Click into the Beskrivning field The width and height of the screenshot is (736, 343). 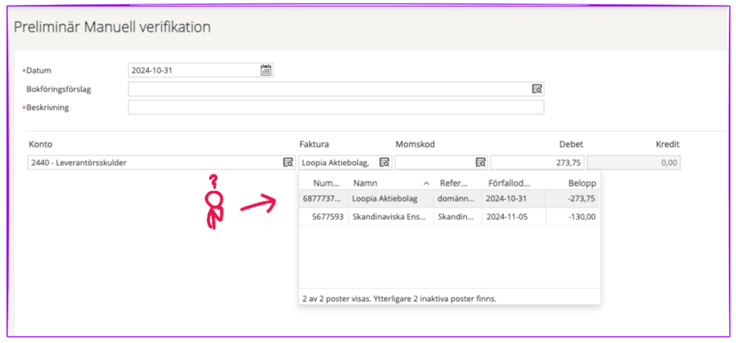pyautogui.click(x=335, y=108)
